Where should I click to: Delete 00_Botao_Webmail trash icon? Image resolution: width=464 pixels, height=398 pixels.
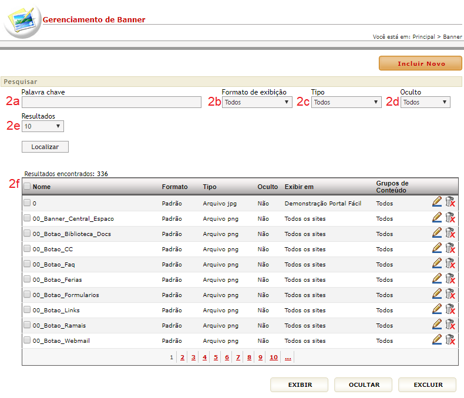tap(450, 340)
